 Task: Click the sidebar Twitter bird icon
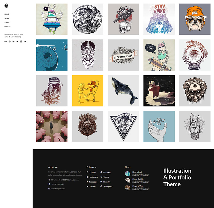(x=17, y=41)
